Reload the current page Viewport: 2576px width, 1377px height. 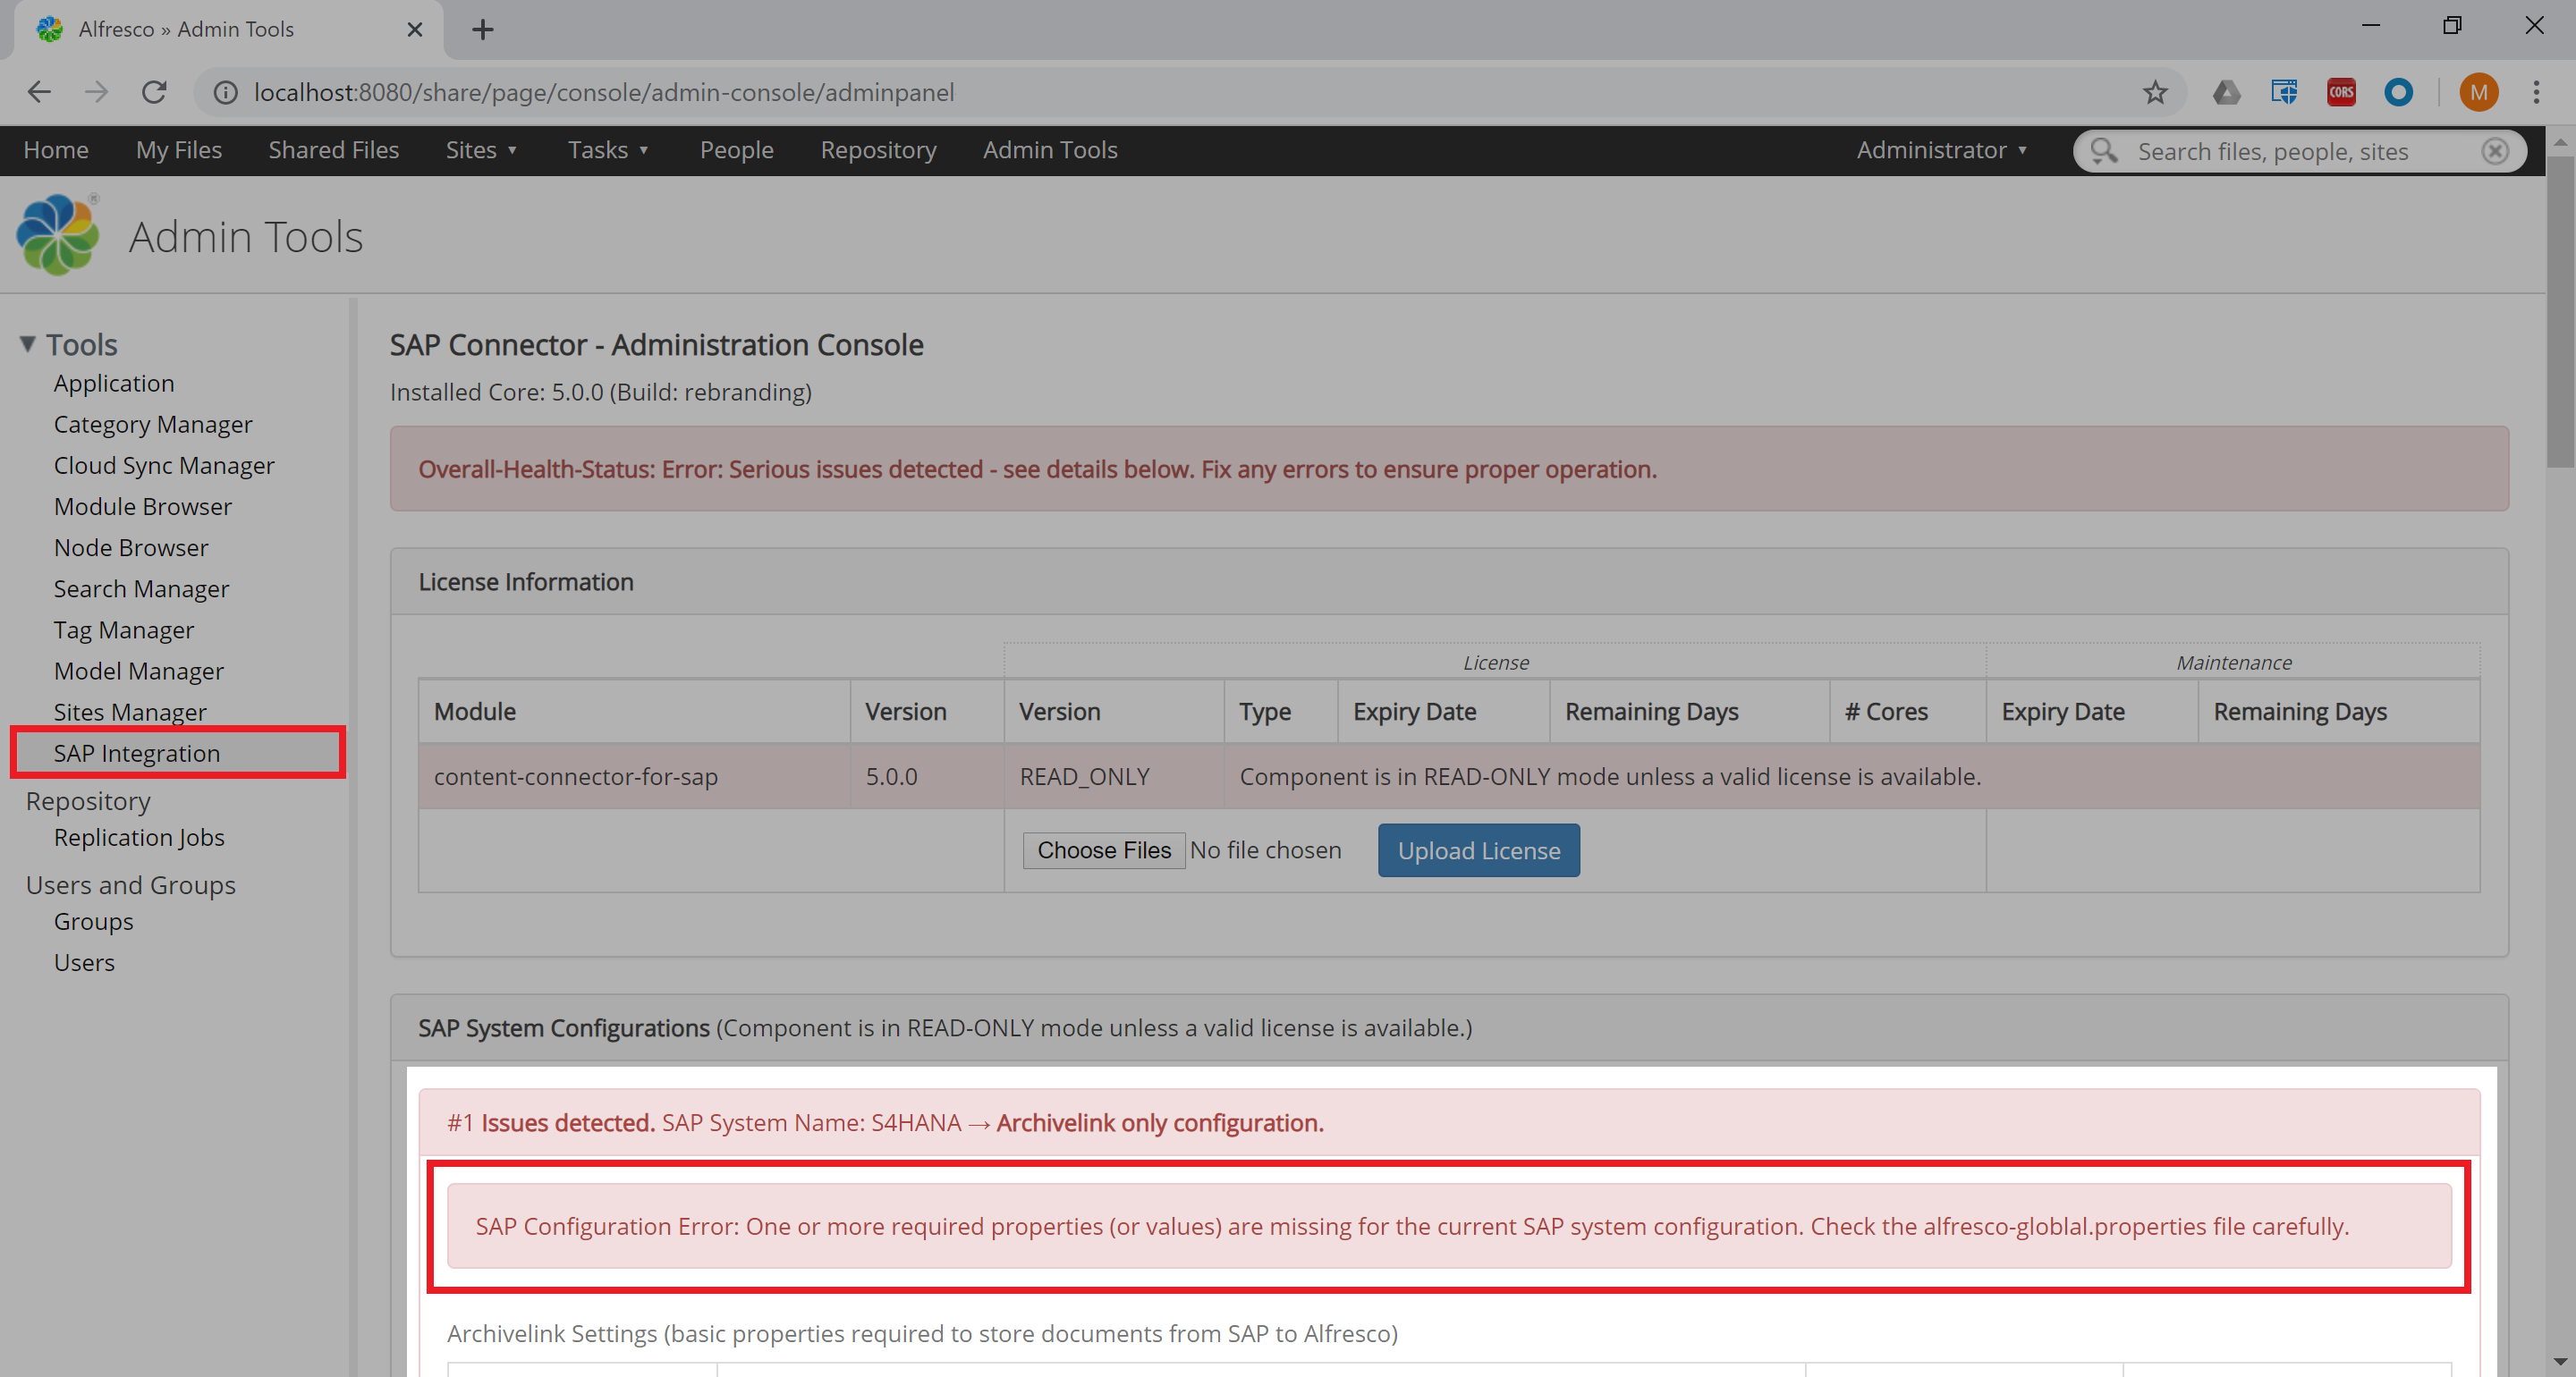click(x=154, y=91)
